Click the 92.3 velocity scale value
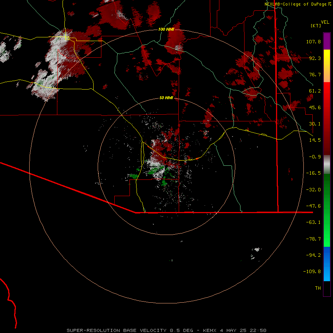 [x=315, y=58]
